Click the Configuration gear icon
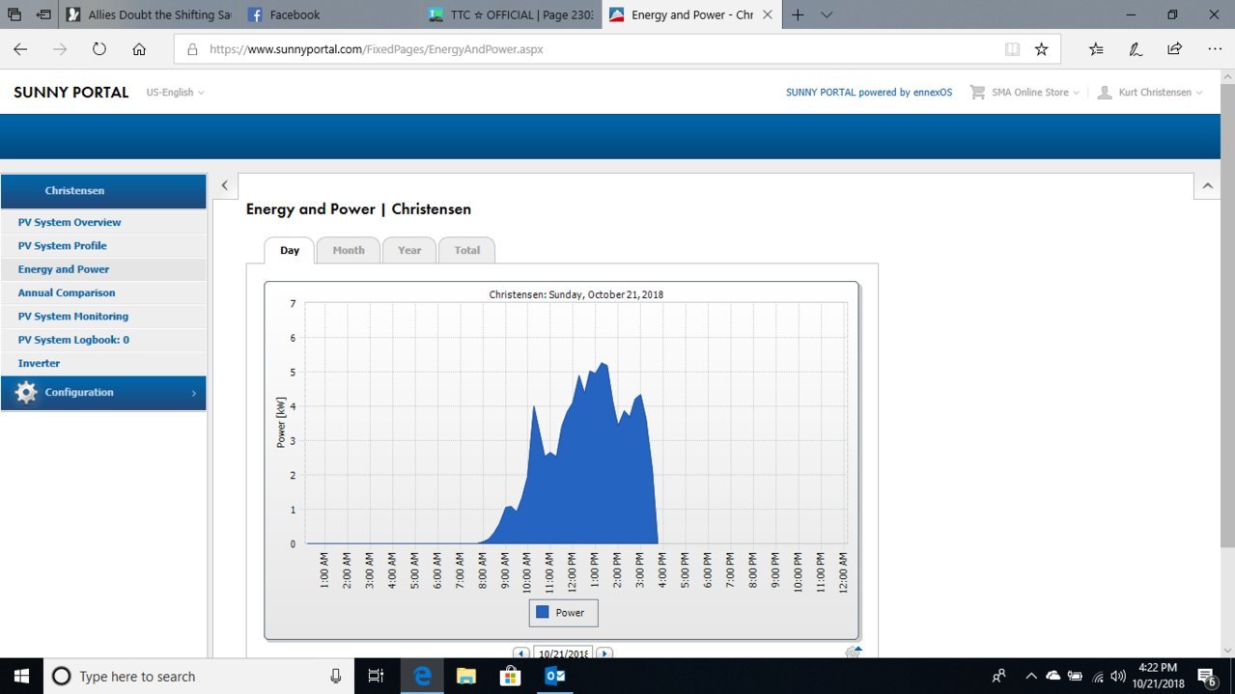This screenshot has height=694, width=1235. [x=26, y=393]
